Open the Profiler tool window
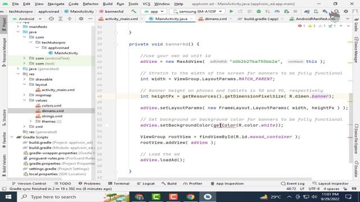This screenshot has width=360, height=202. click(193, 183)
